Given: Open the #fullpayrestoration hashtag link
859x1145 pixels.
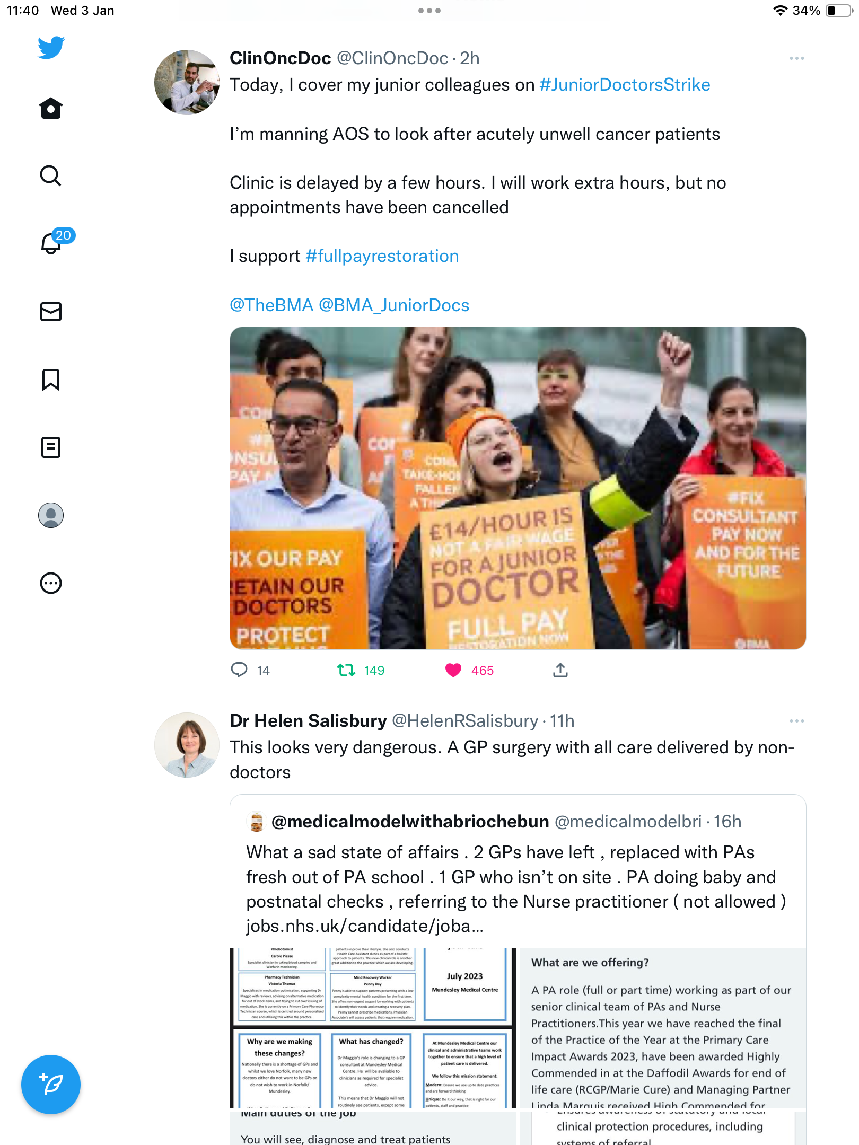Looking at the screenshot, I should [382, 256].
